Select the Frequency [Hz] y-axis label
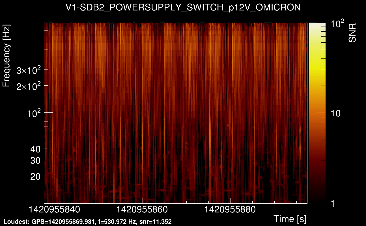The height and width of the screenshot is (226, 366). click(x=7, y=56)
